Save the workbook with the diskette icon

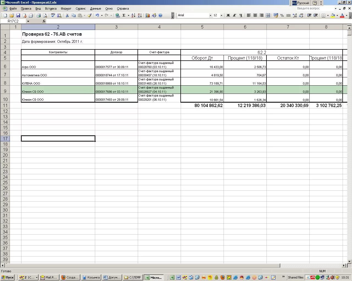[18, 15]
